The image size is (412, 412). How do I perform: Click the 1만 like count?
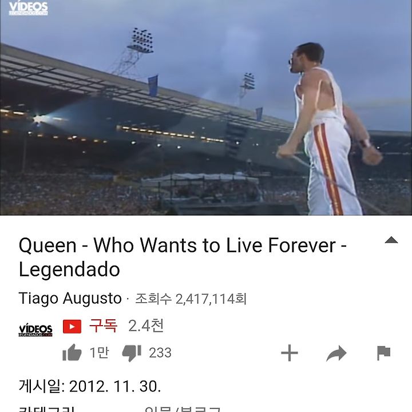[99, 352]
